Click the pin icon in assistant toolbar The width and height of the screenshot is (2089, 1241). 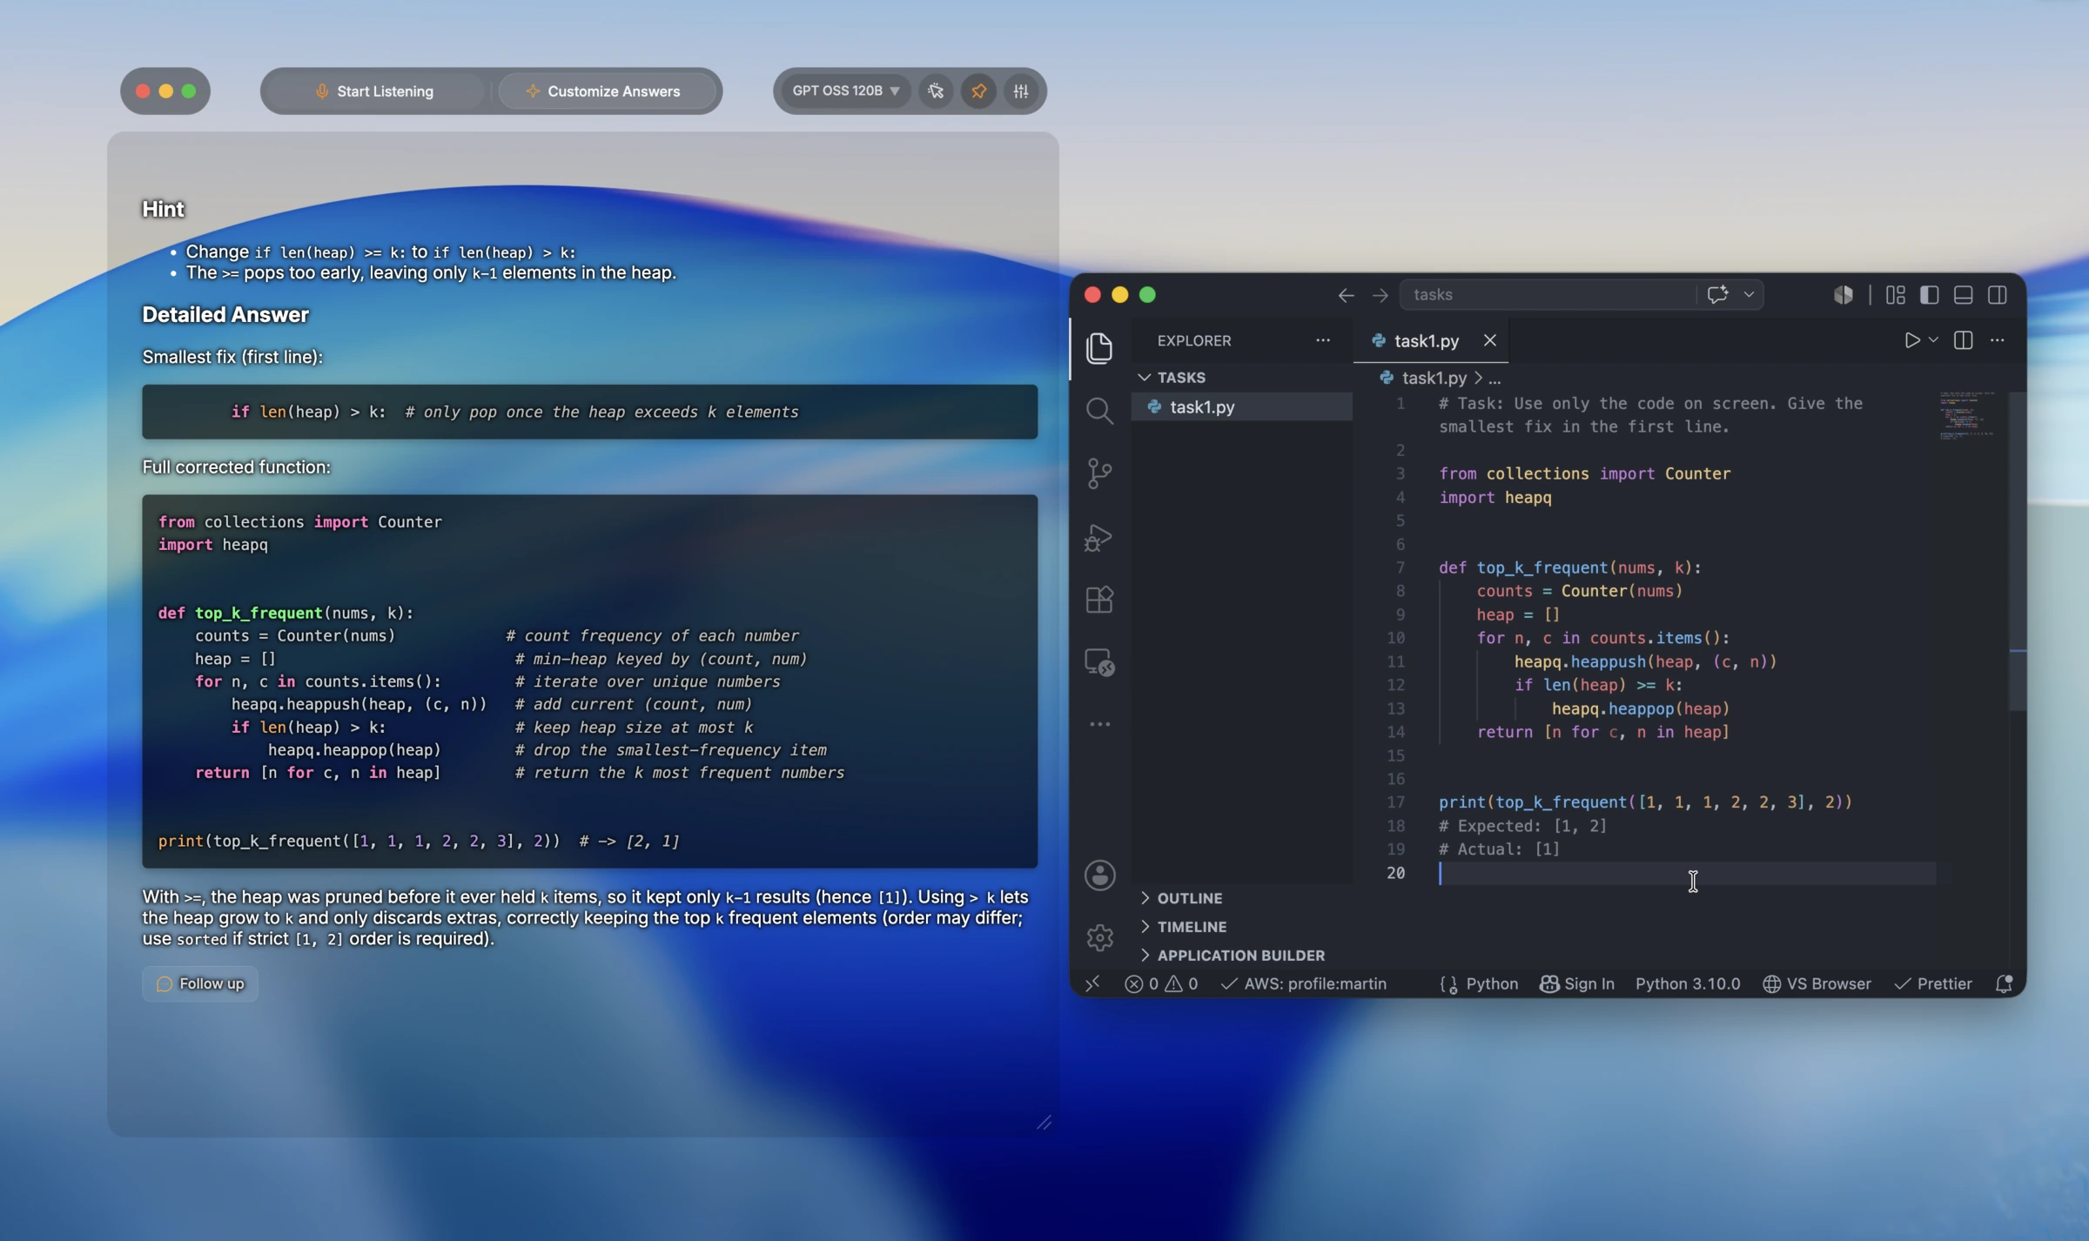point(978,91)
